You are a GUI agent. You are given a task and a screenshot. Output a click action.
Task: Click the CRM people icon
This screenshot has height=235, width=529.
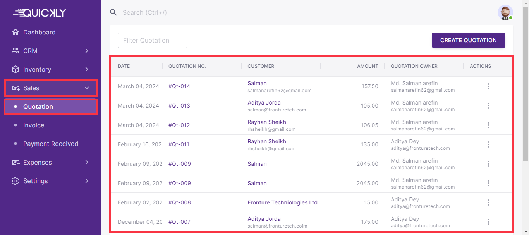coord(15,51)
